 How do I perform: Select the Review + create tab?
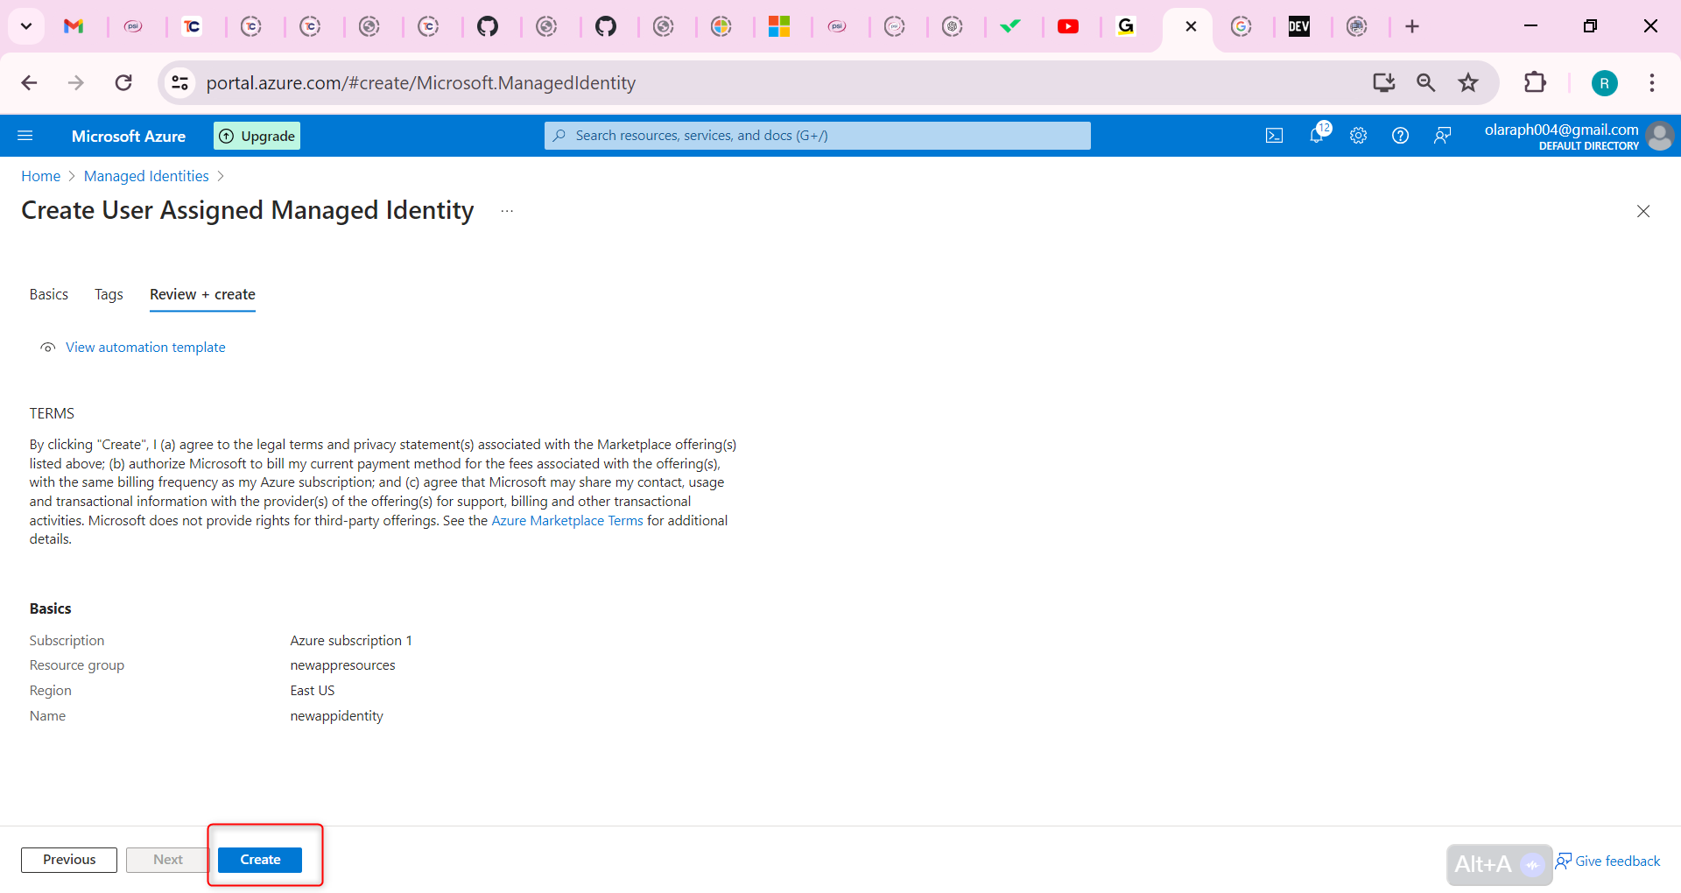click(x=202, y=294)
